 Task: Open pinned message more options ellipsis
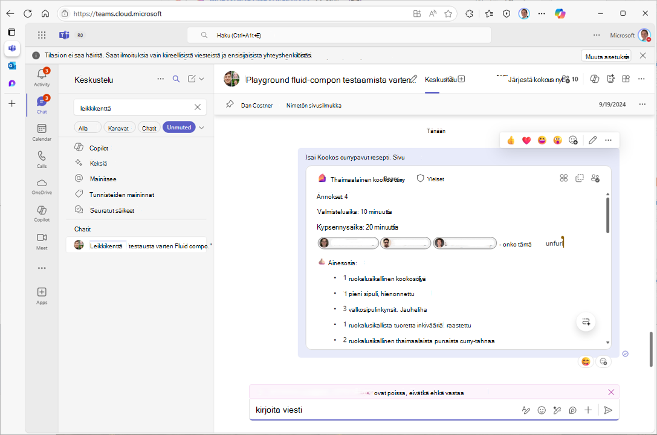(642, 105)
